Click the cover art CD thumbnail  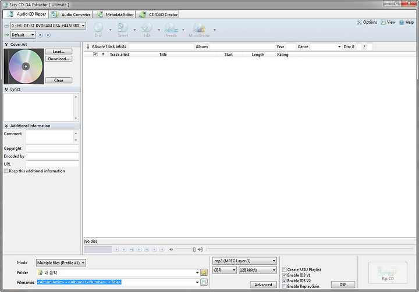tap(24, 66)
